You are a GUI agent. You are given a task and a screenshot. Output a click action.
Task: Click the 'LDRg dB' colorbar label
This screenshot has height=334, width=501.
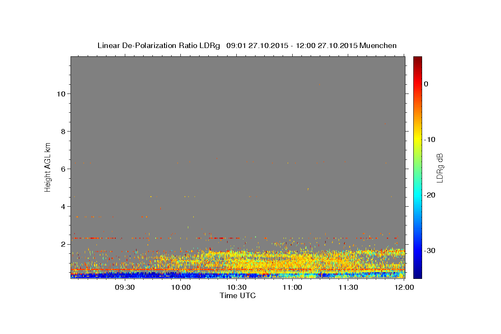(x=440, y=168)
